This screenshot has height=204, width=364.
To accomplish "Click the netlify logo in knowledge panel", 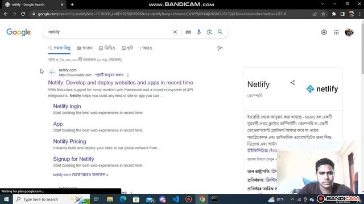I will point(322,89).
